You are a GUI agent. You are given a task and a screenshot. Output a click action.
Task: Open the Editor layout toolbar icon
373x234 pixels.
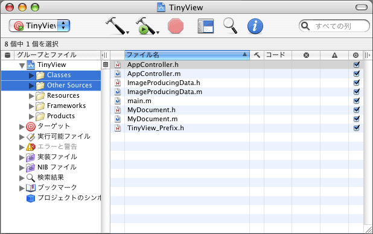pyautogui.click(x=206, y=26)
